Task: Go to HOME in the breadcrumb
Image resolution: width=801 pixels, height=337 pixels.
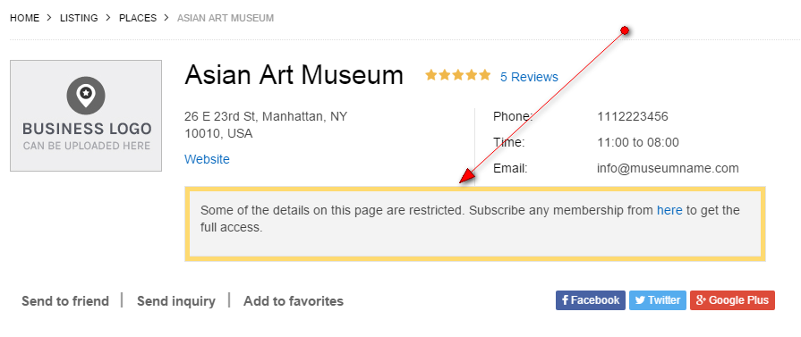Action: [x=24, y=18]
